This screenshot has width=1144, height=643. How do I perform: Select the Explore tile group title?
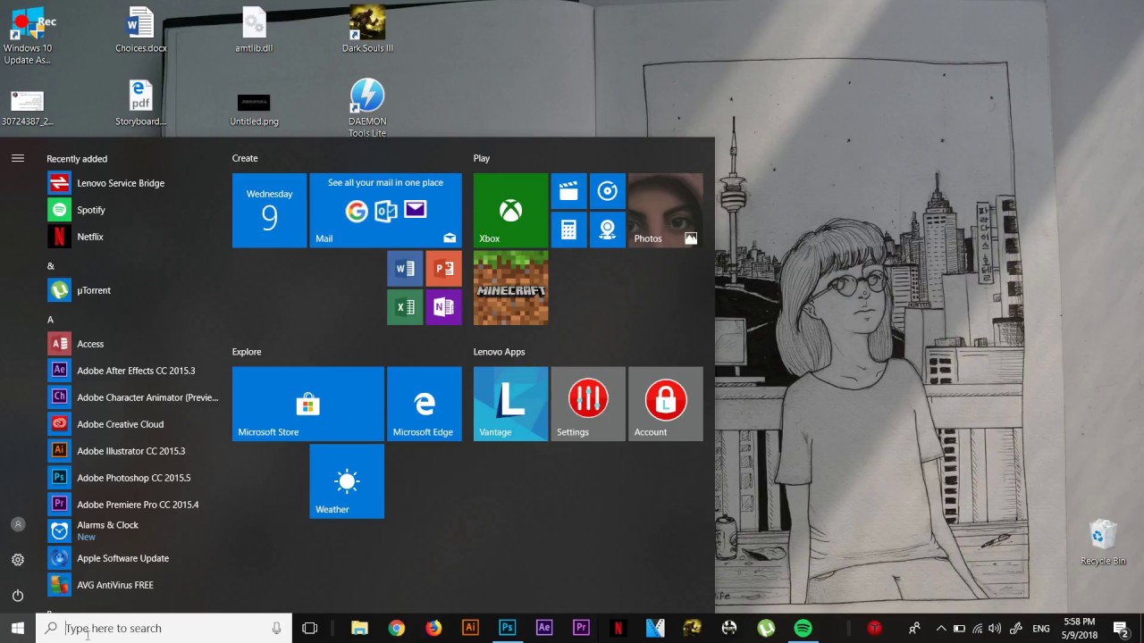(247, 352)
